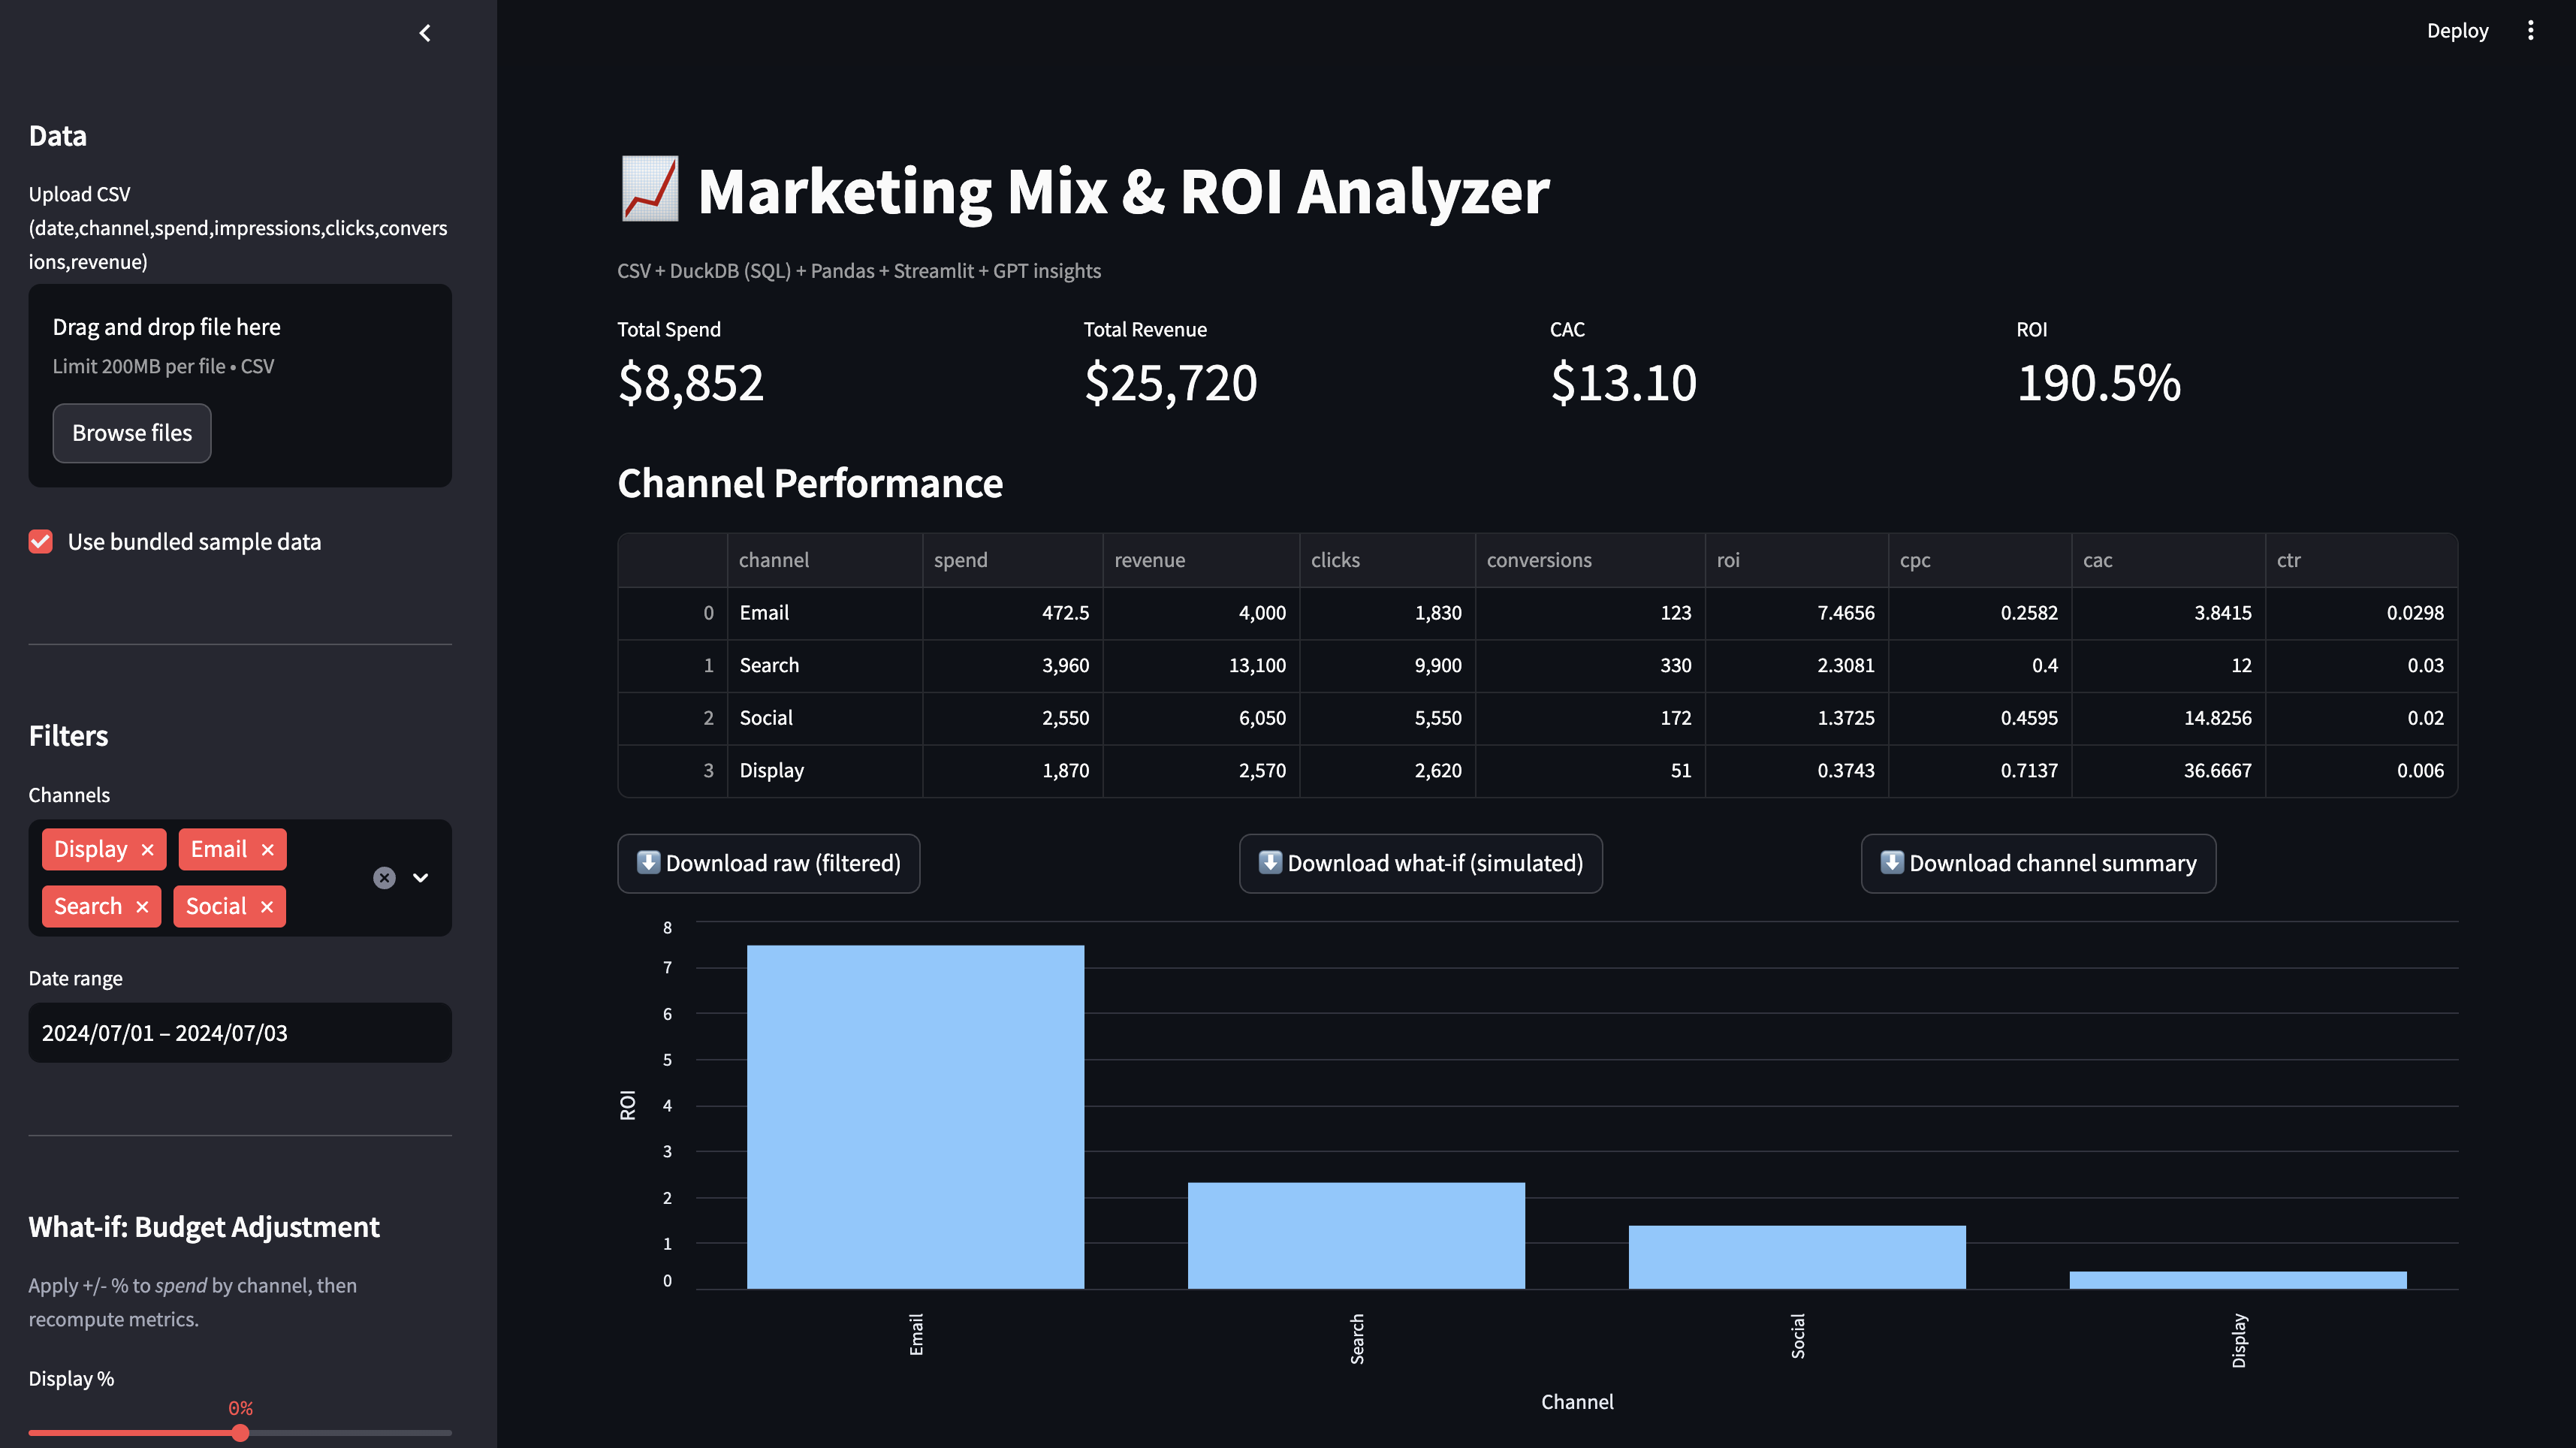Click the Social spend value 2,550

(x=1012, y=718)
